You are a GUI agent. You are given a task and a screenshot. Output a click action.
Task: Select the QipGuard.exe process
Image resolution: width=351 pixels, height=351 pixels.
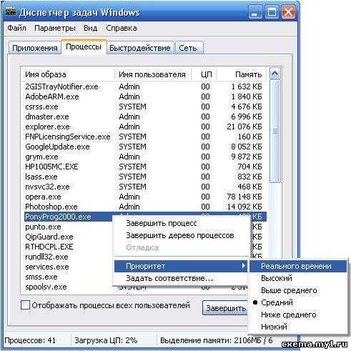[x=49, y=237]
